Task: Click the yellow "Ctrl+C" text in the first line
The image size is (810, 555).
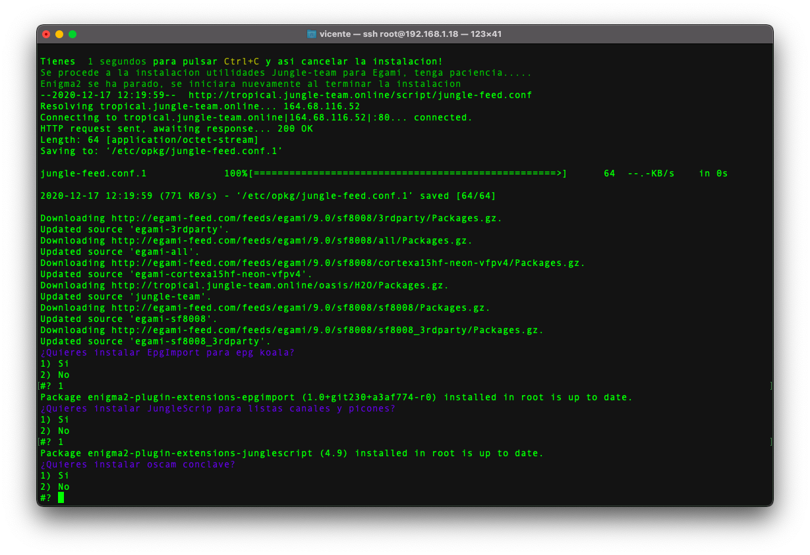Action: click(x=242, y=62)
